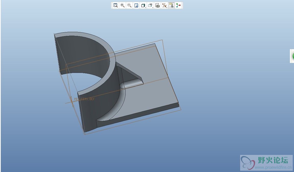Select the PRT_CSYS_DEF coordinate system label
294x172 pixels.
pyautogui.click(x=84, y=99)
